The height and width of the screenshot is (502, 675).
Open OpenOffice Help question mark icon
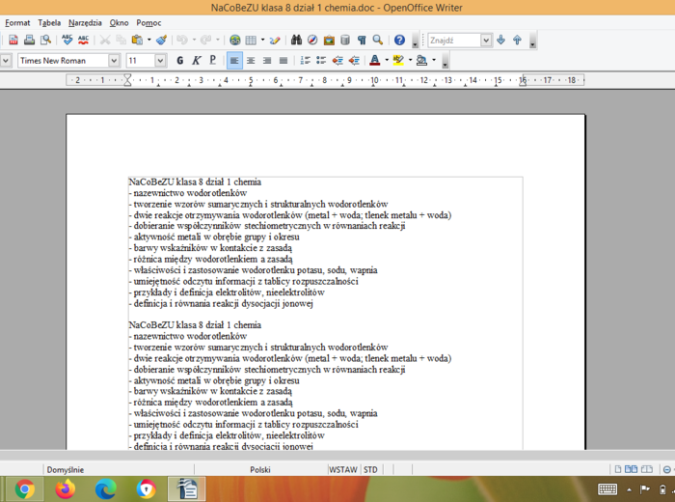pos(400,41)
